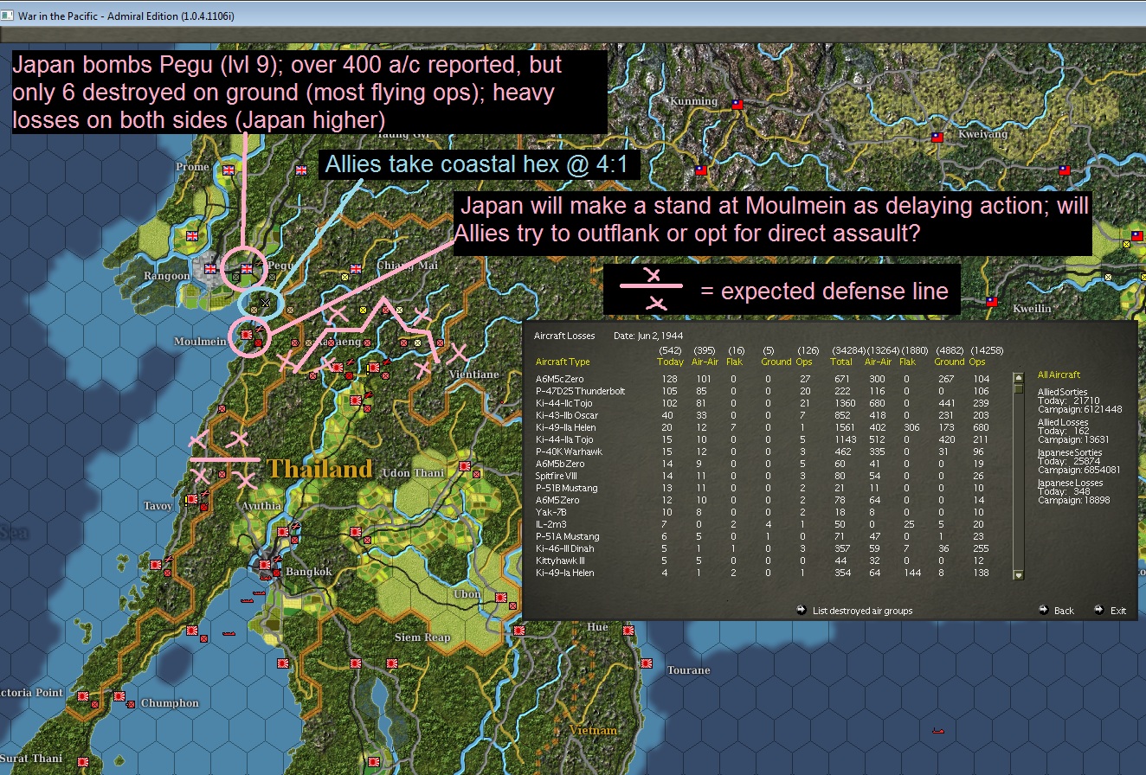Click the Allied Losses heading in the summary
This screenshot has height=775, width=1146.
point(1062,422)
